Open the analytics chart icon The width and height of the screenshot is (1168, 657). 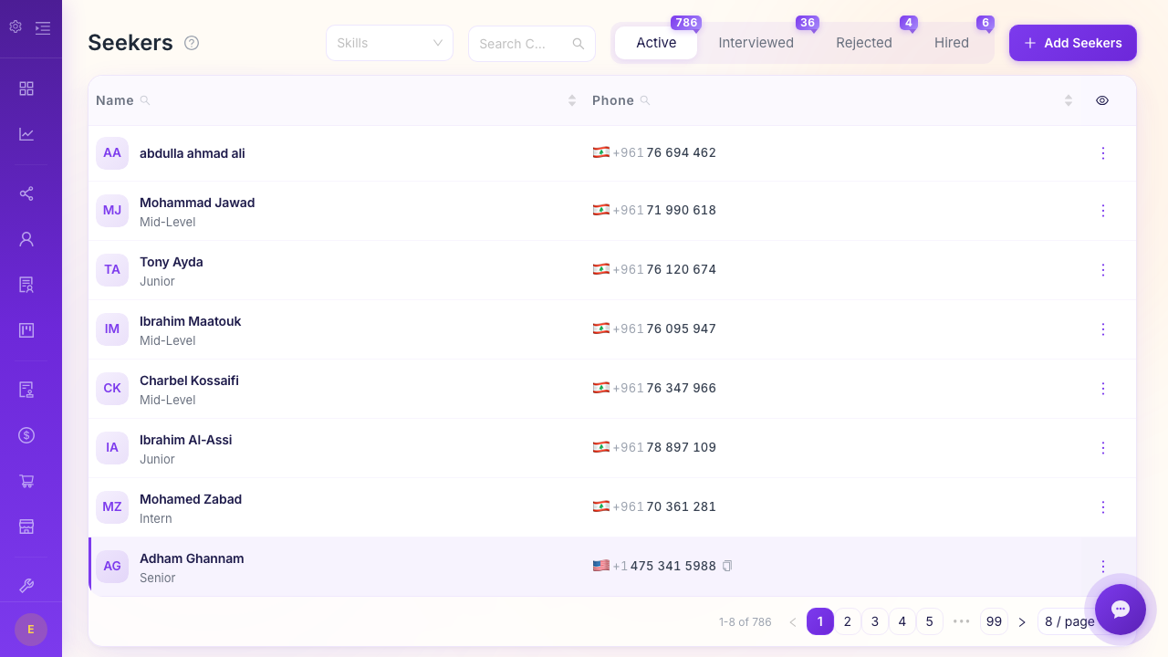point(26,134)
